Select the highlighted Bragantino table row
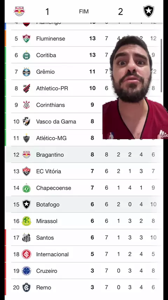This screenshot has height=300, width=168. [84, 155]
